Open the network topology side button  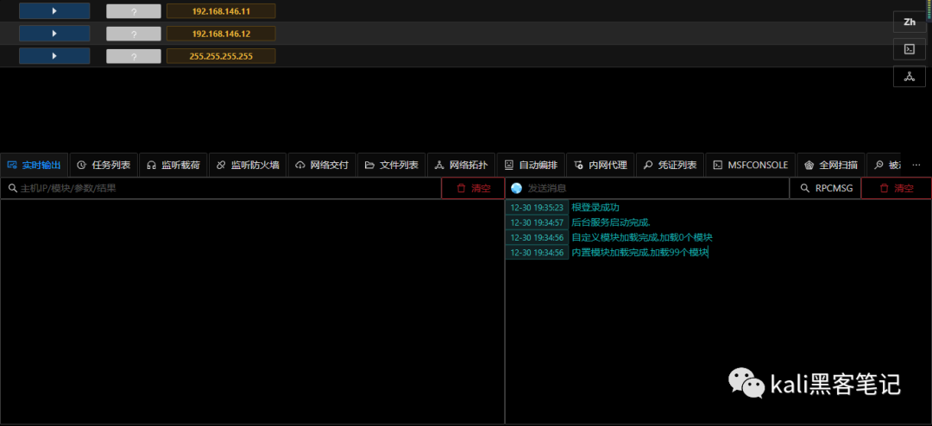(910, 77)
